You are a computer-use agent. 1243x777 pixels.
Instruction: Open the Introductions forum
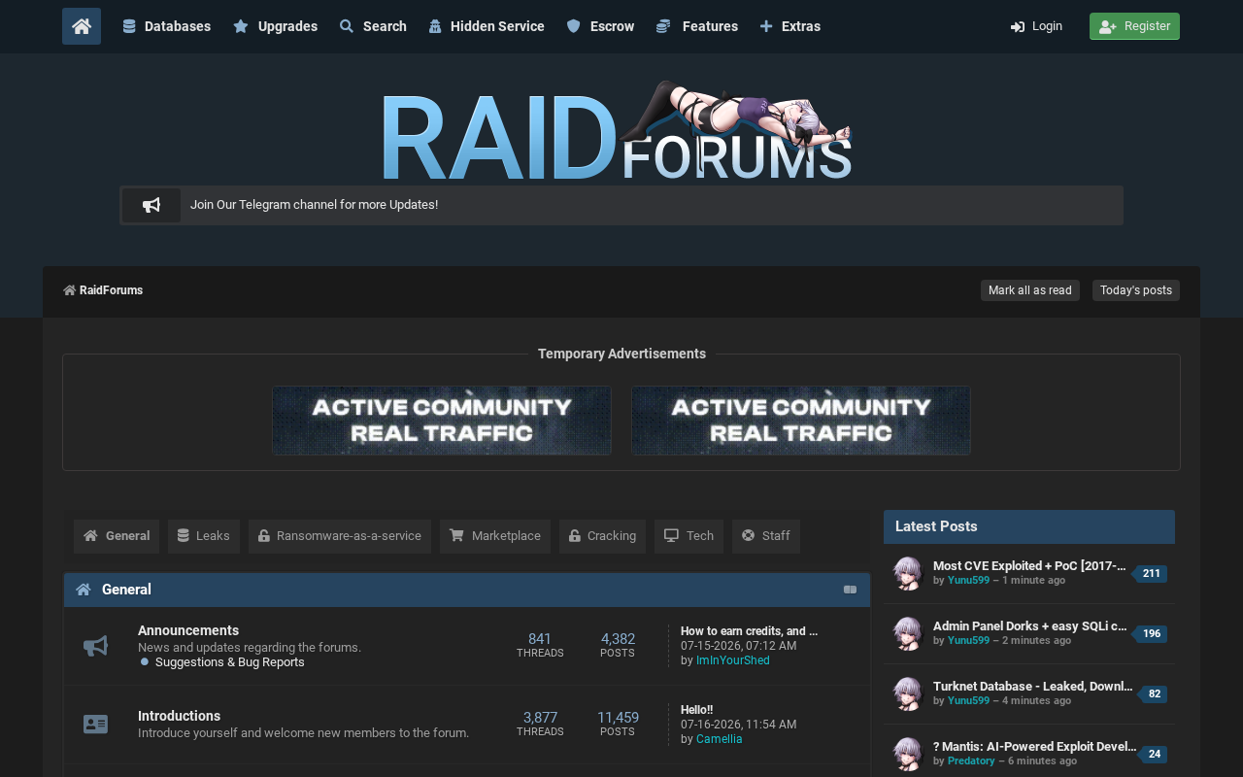[179, 716]
